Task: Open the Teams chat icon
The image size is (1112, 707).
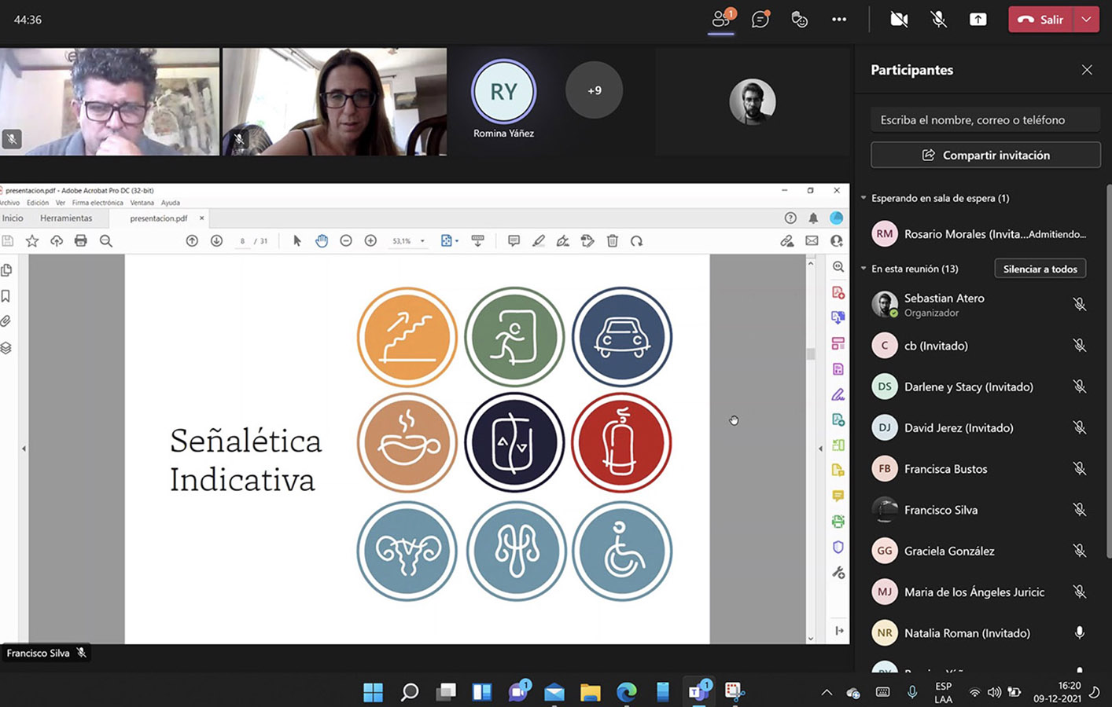Action: (x=760, y=20)
